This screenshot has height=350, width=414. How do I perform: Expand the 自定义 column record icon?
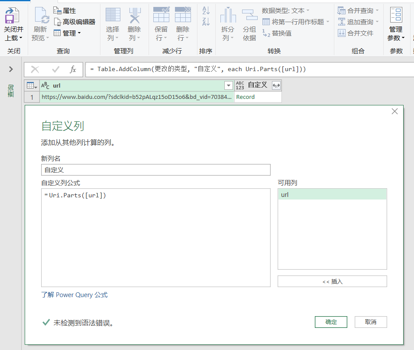coord(276,85)
